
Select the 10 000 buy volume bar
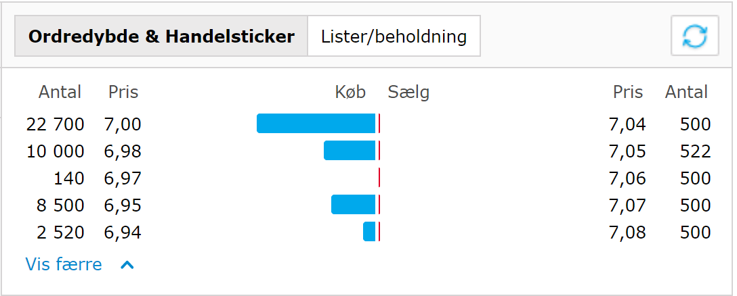(350, 151)
